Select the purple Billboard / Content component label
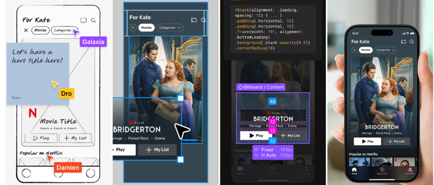This screenshot has height=185, width=434. point(261,87)
